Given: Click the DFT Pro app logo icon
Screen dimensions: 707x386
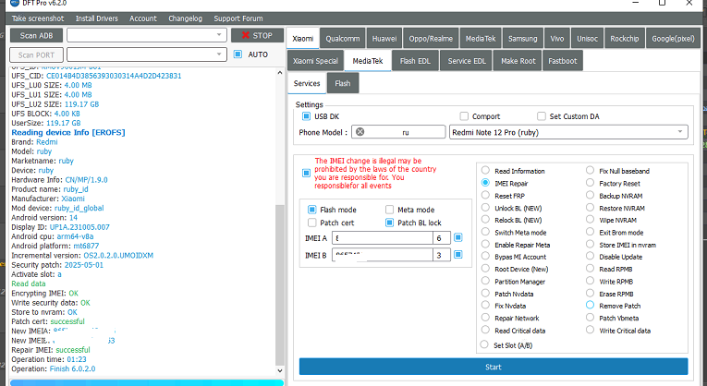Looking at the screenshot, I should pyautogui.click(x=15, y=3).
